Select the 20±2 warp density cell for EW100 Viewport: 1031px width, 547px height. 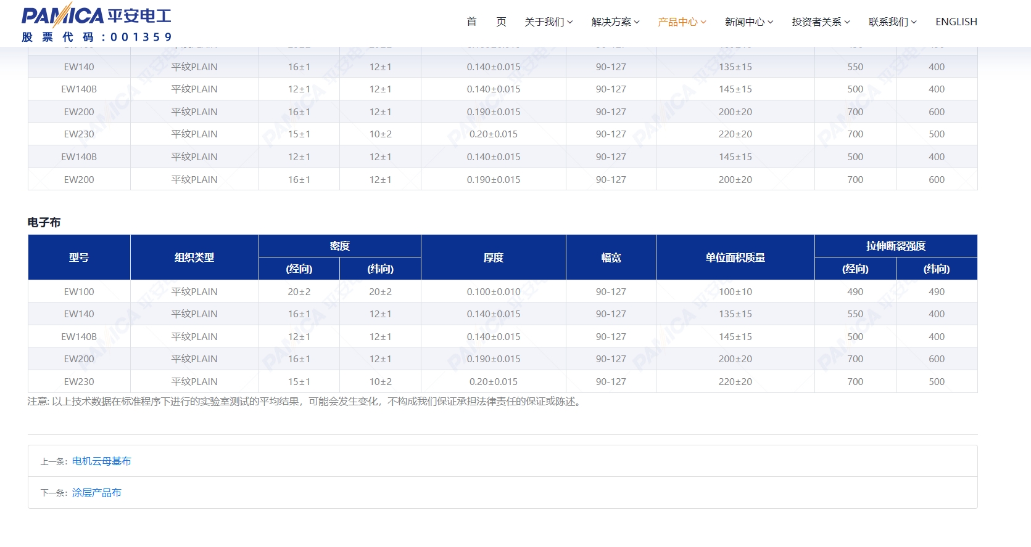[299, 291]
